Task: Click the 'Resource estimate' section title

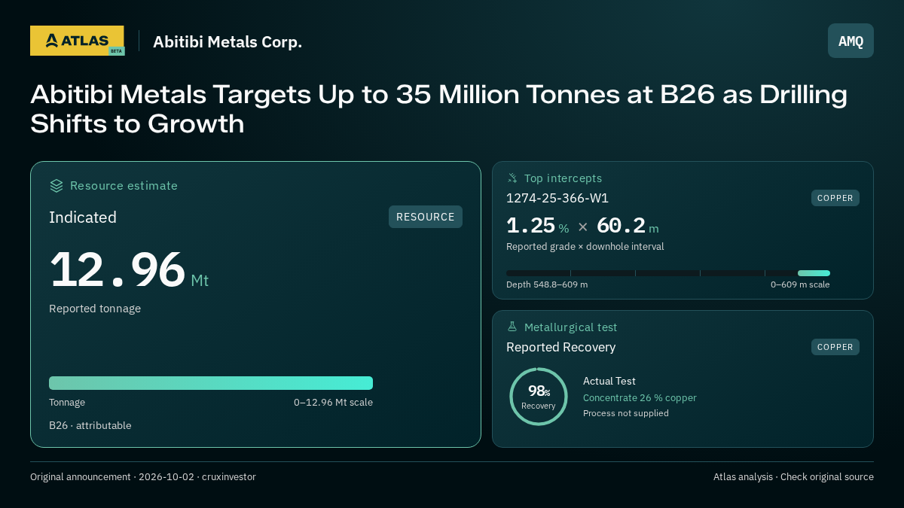Action: point(124,186)
